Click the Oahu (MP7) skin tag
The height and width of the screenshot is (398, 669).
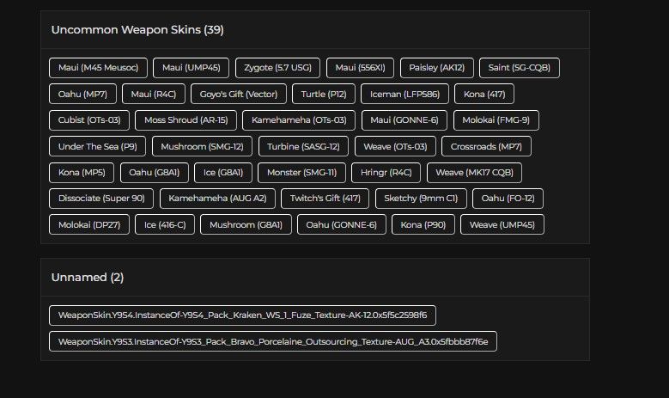coord(82,94)
